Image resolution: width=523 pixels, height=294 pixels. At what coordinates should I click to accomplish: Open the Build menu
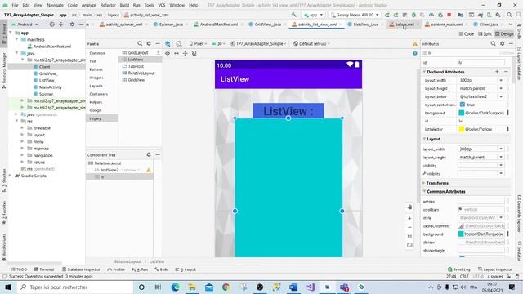point(124,5)
